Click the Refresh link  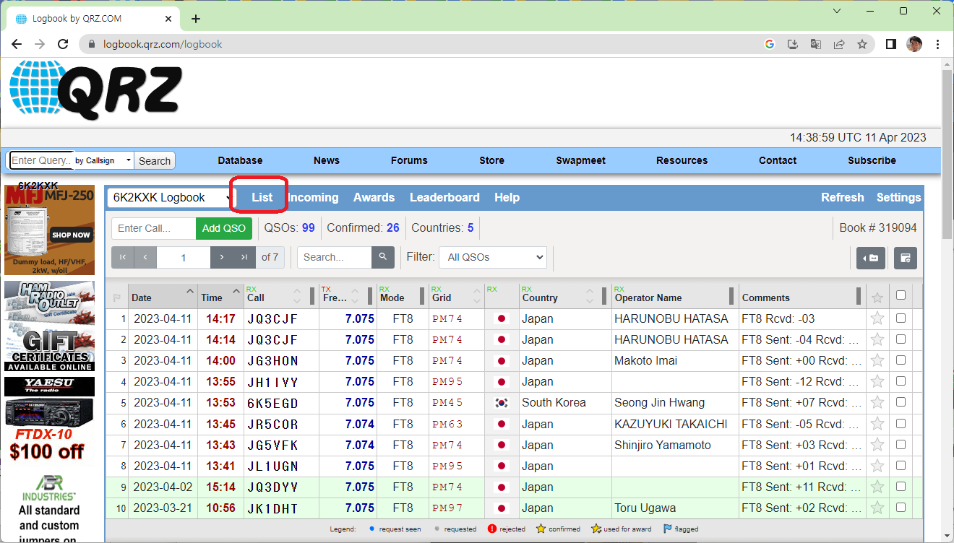tap(842, 197)
